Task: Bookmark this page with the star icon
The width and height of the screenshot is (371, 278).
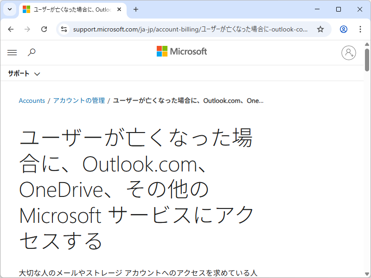Action: click(x=320, y=29)
